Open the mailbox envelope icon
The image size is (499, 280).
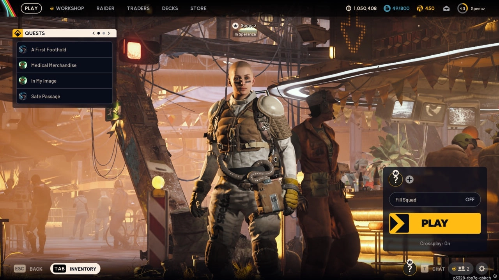(x=446, y=9)
